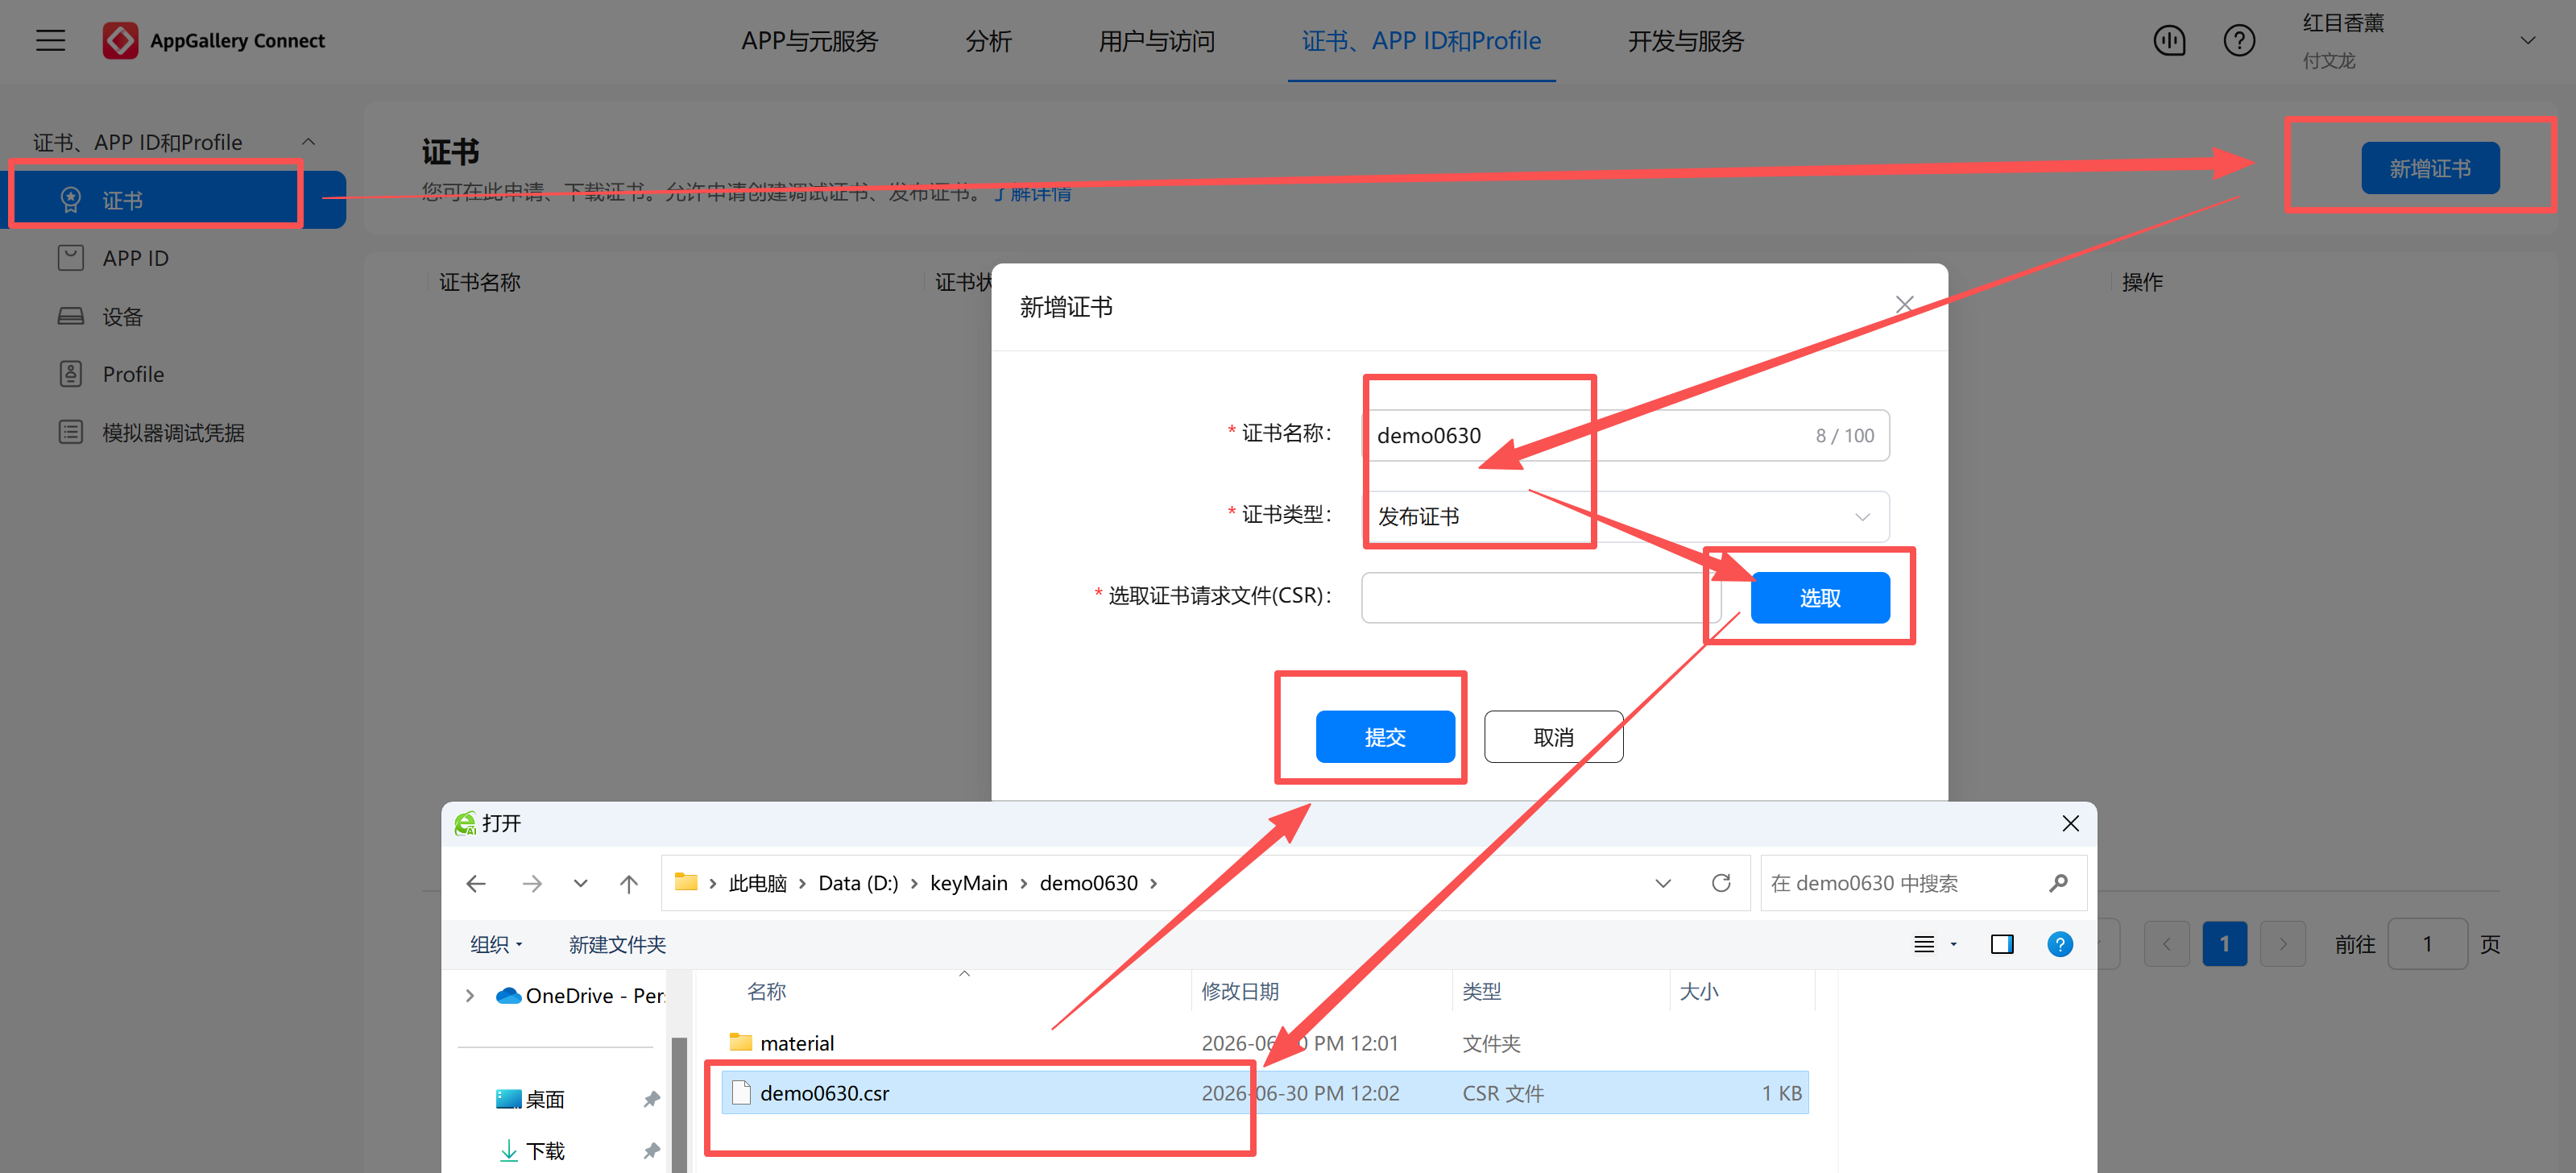
Task: Click the 选取 button
Action: pos(1820,597)
